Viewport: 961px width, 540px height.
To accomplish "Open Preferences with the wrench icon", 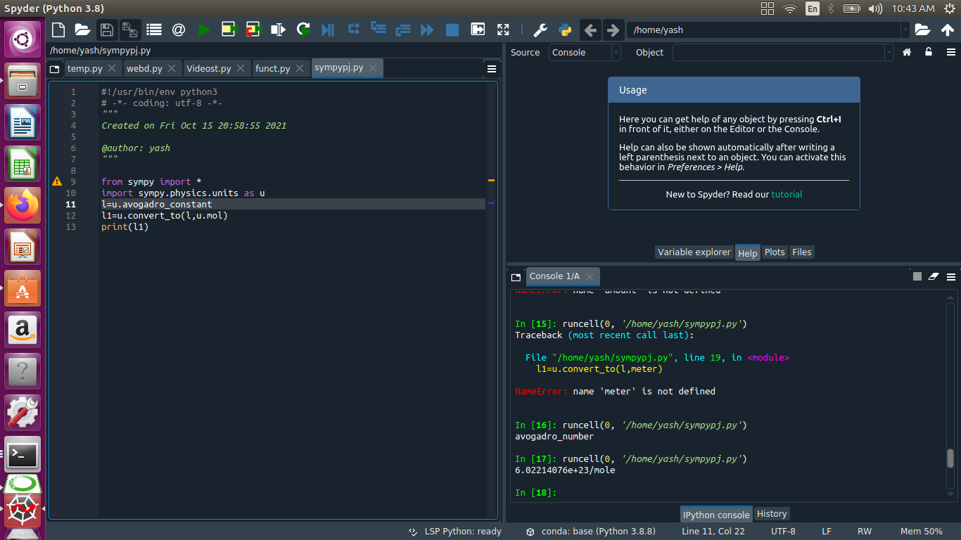I will (540, 30).
